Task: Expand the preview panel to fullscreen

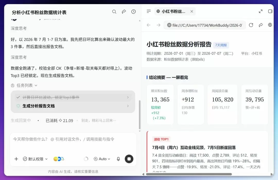Action: tap(260, 11)
